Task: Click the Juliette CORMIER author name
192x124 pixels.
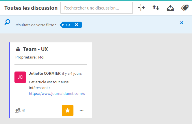Action: point(45,73)
